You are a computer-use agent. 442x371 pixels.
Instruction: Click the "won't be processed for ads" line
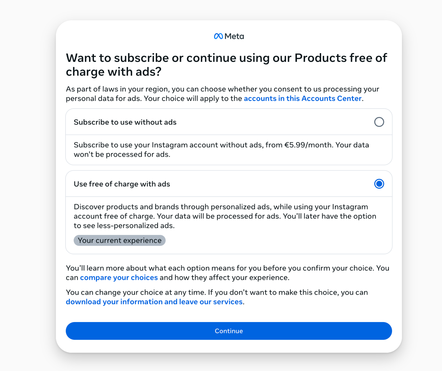click(122, 155)
